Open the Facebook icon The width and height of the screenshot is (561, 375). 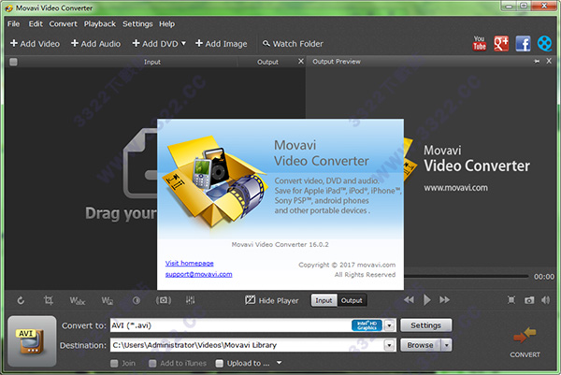point(523,44)
